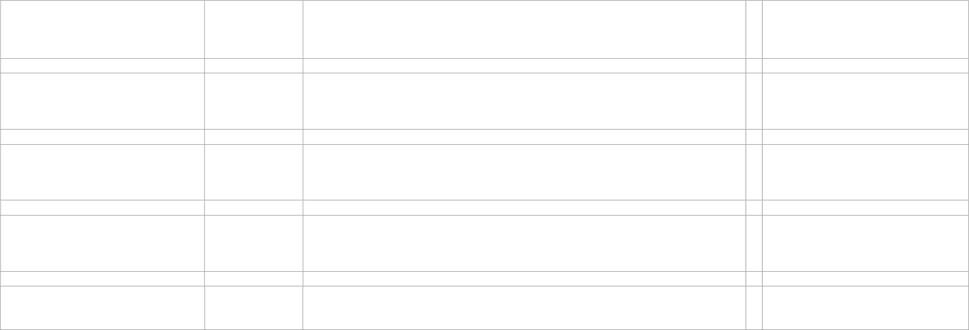Click the first cell in the third row
This screenshot has width=969, height=330.
[102, 101]
